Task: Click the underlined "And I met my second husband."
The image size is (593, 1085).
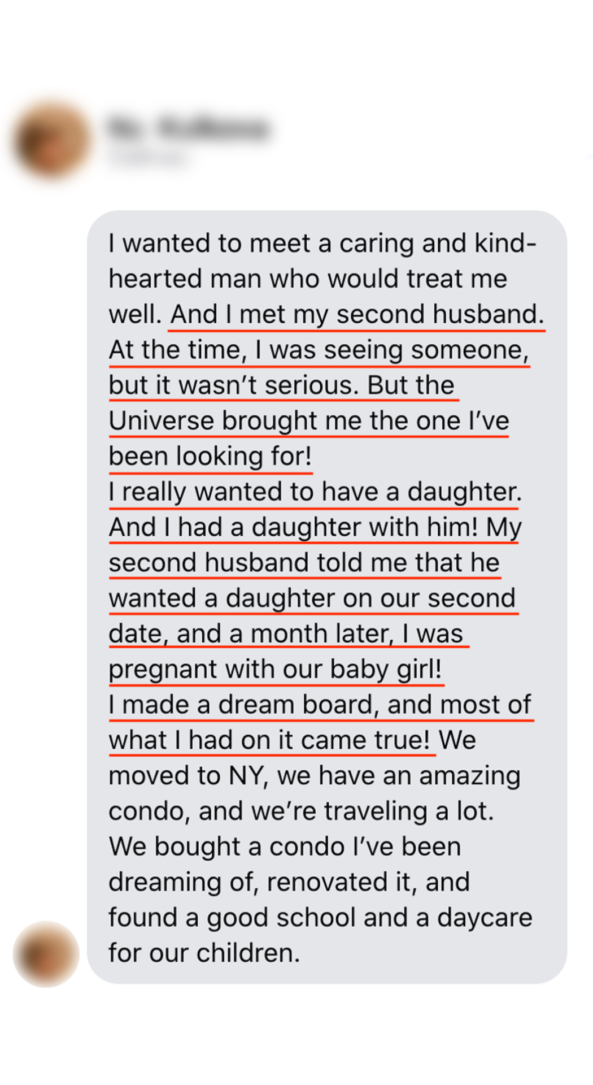Action: [x=357, y=314]
